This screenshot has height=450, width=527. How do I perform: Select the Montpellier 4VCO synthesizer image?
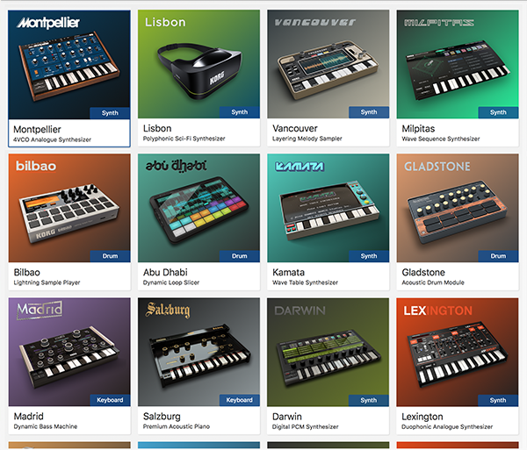pyautogui.click(x=69, y=65)
